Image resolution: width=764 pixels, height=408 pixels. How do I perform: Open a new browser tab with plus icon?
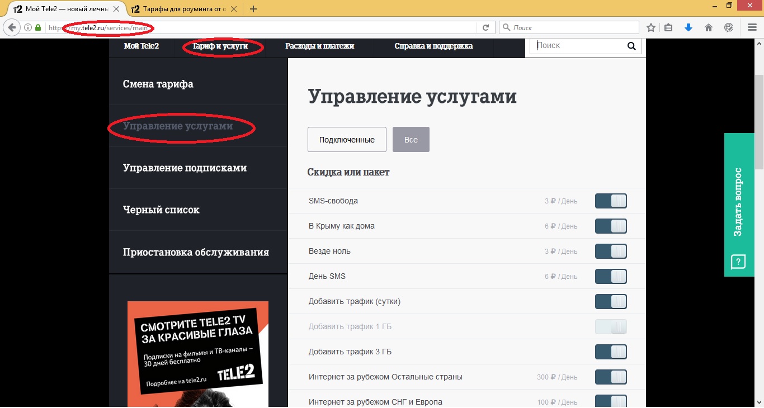[x=253, y=9]
